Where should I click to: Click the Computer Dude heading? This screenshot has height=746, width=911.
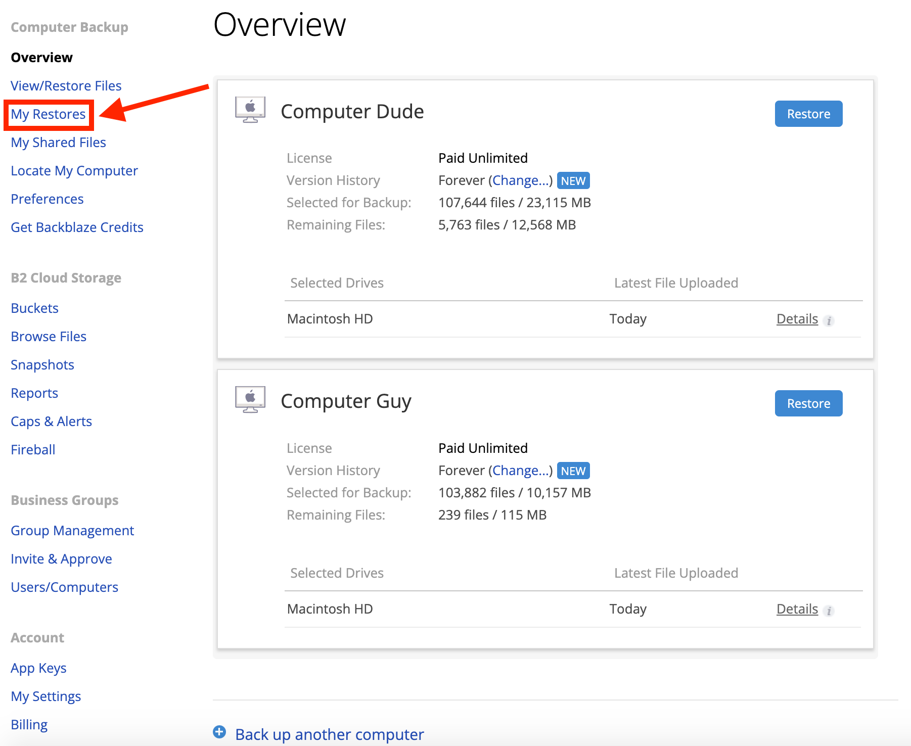point(352,112)
